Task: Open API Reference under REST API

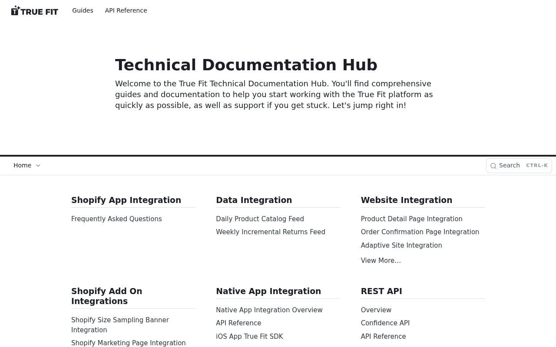Action: click(384, 337)
